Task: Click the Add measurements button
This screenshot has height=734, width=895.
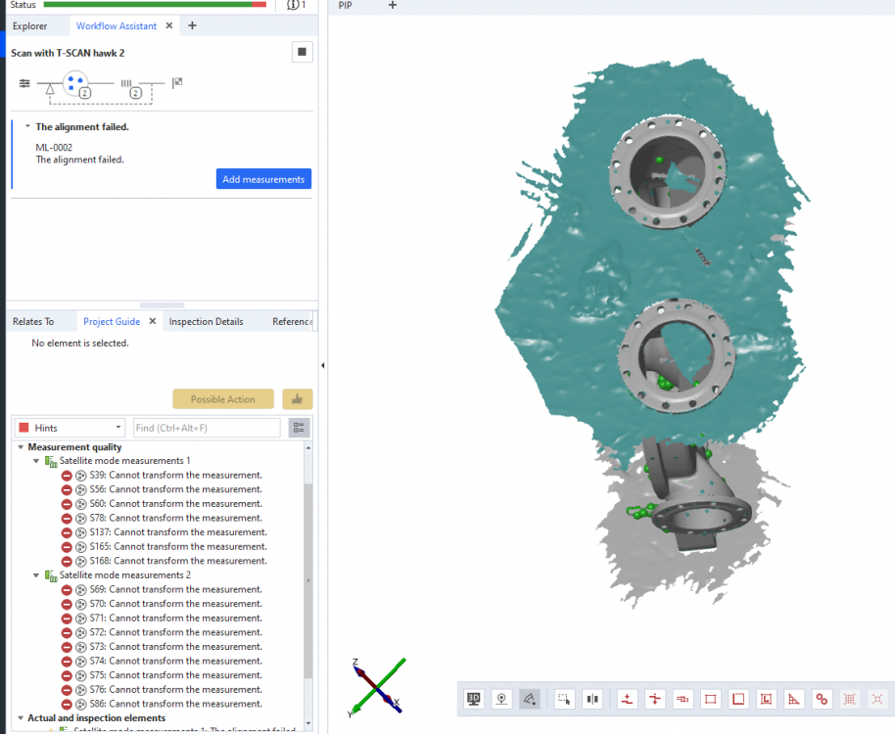Action: [x=263, y=179]
